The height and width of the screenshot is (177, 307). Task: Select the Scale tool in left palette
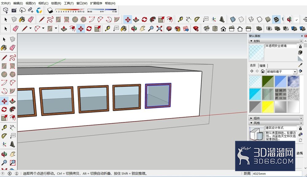coord(4,117)
